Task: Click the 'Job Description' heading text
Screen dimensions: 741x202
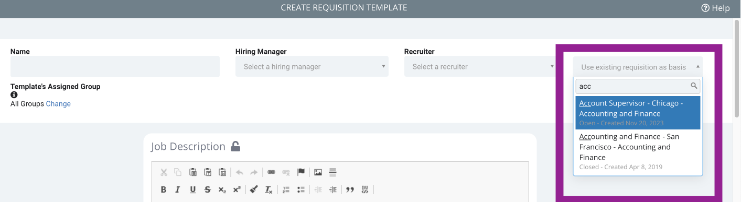Action: (188, 147)
